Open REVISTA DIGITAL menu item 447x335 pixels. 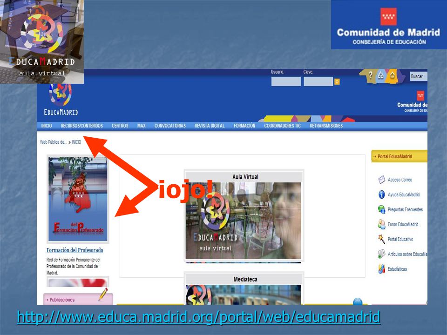click(x=210, y=126)
